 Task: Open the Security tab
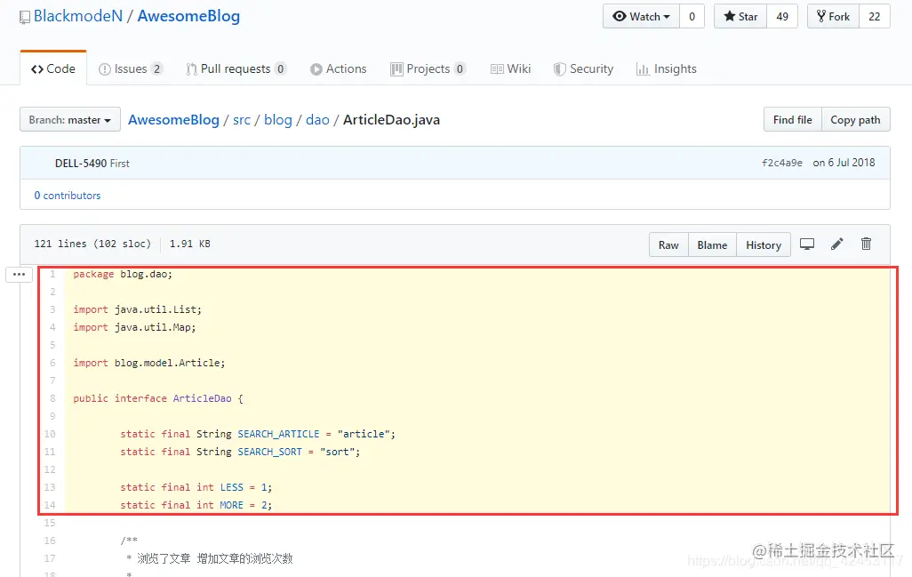pyautogui.click(x=583, y=68)
